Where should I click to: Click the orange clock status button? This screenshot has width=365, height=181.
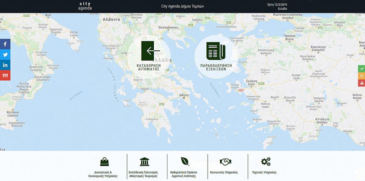(x=362, y=76)
